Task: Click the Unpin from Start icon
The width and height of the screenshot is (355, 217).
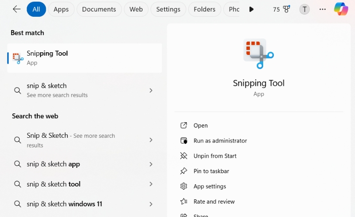Action: tap(184, 156)
